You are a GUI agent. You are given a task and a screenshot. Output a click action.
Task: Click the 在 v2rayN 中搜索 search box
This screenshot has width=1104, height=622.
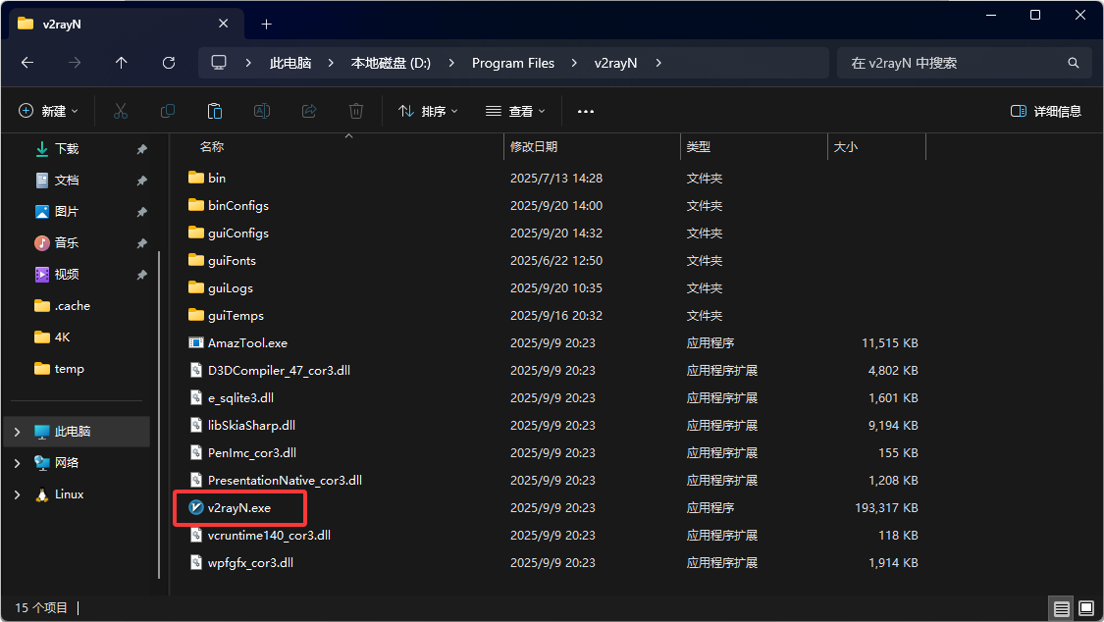[952, 63]
